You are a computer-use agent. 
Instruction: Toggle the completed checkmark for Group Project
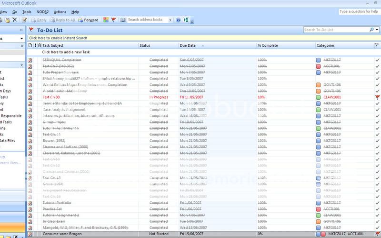click(x=377, y=122)
